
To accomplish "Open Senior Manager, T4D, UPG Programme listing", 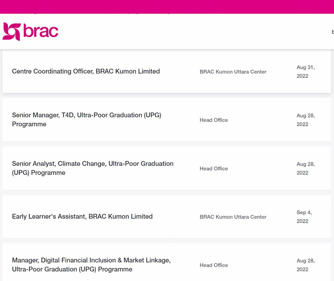I will tap(86, 119).
